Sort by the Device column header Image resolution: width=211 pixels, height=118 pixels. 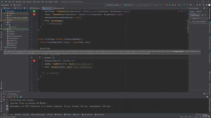click(195, 18)
